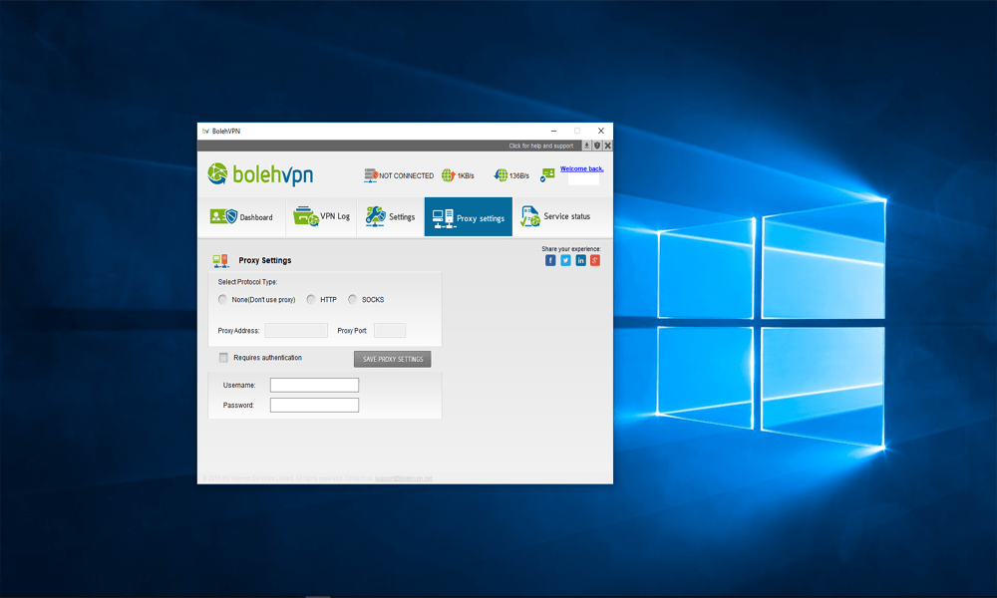Click the BolehVPN title bar app icon
Screen dimensions: 997x598
coord(205,131)
